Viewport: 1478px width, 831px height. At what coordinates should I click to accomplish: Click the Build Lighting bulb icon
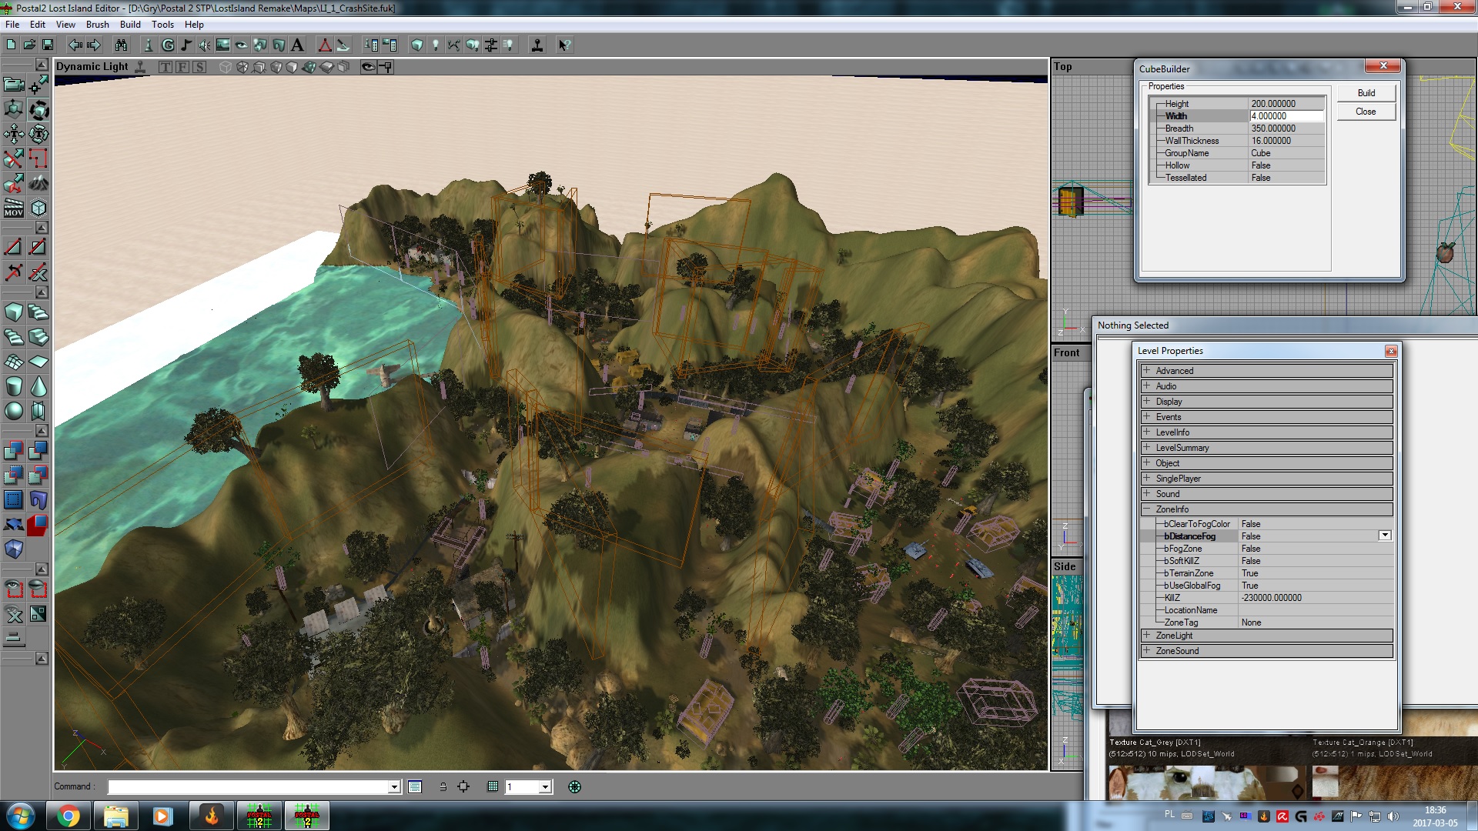click(436, 45)
